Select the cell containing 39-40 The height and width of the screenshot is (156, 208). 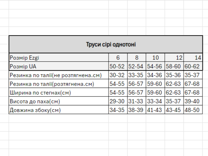193,101
